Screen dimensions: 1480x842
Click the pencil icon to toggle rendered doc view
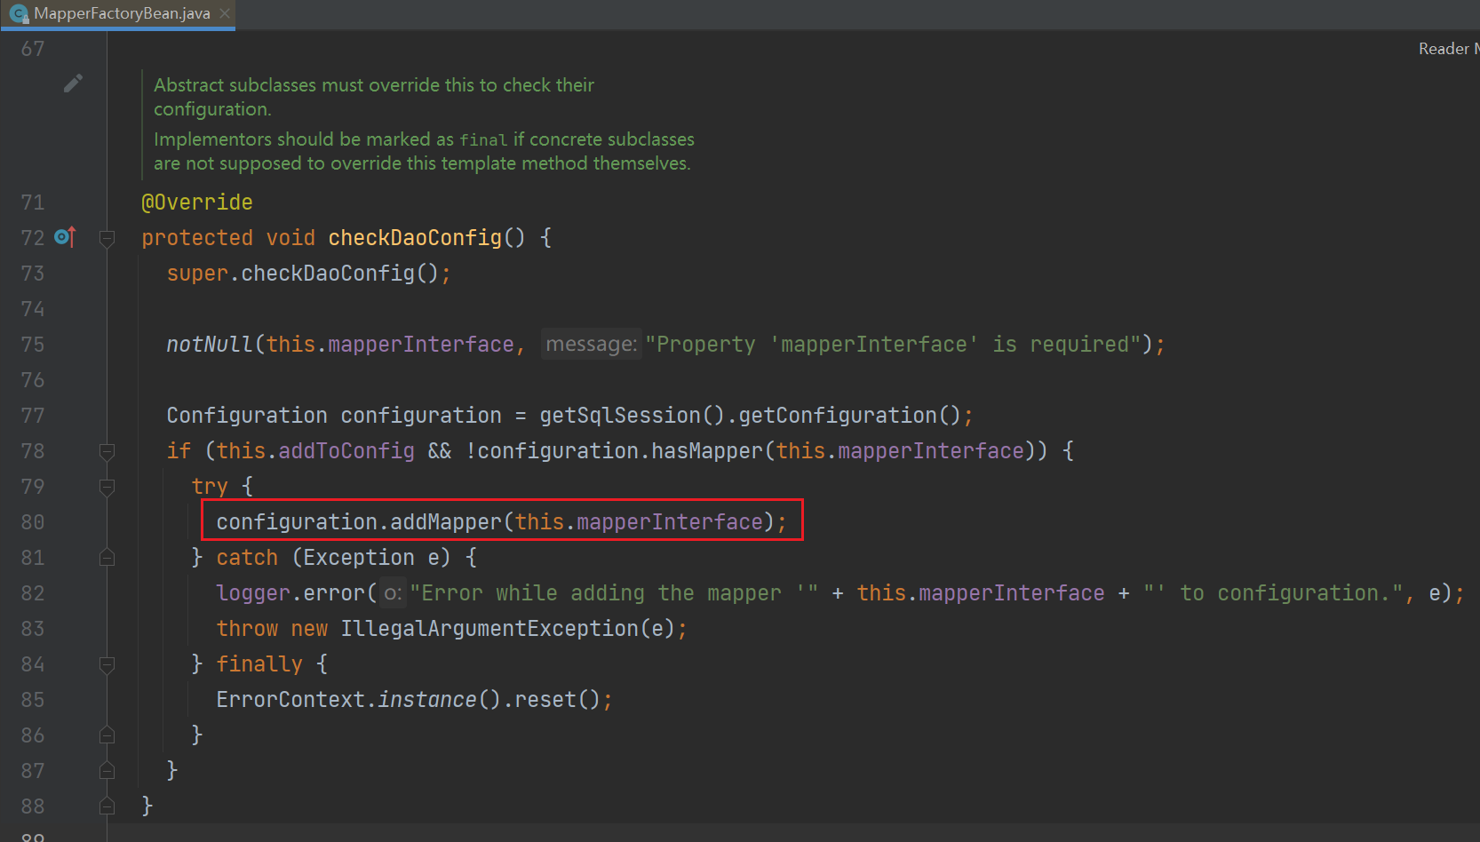(73, 83)
